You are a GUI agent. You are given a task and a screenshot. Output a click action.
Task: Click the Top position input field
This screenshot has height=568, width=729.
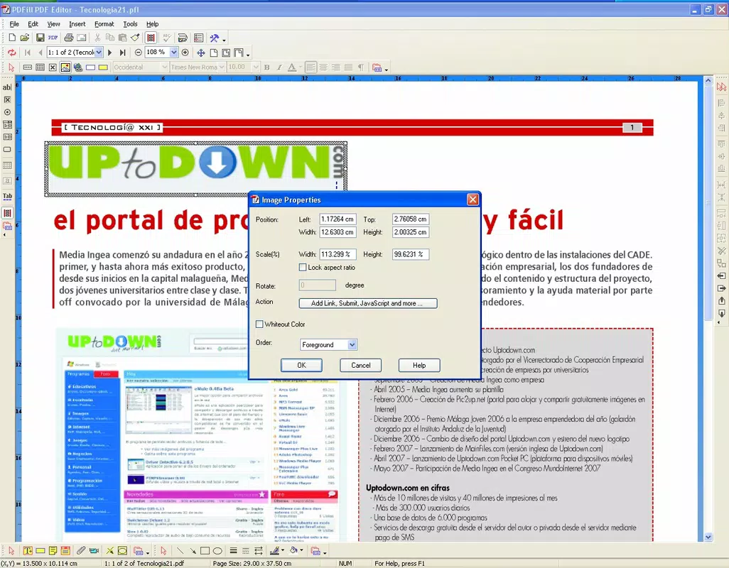pos(411,219)
